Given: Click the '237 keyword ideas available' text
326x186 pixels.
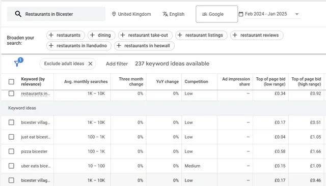Looking at the screenshot, I should tap(172, 64).
